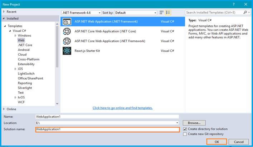This screenshot has height=147, width=253.
Task: Click the Browse... button
Action: point(194,123)
